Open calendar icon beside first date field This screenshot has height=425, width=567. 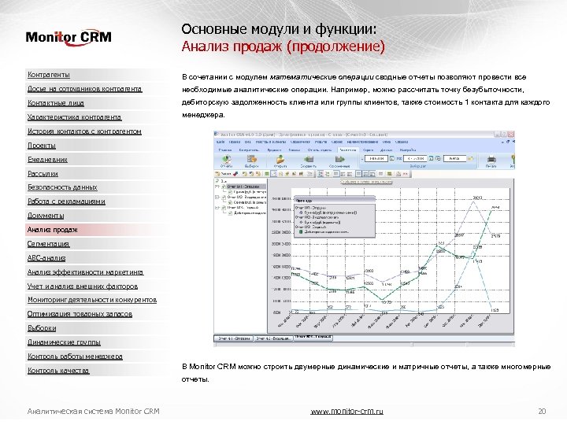pos(391,158)
